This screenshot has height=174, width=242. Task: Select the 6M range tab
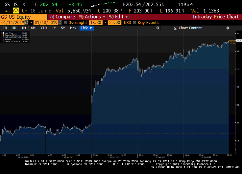[33, 28]
